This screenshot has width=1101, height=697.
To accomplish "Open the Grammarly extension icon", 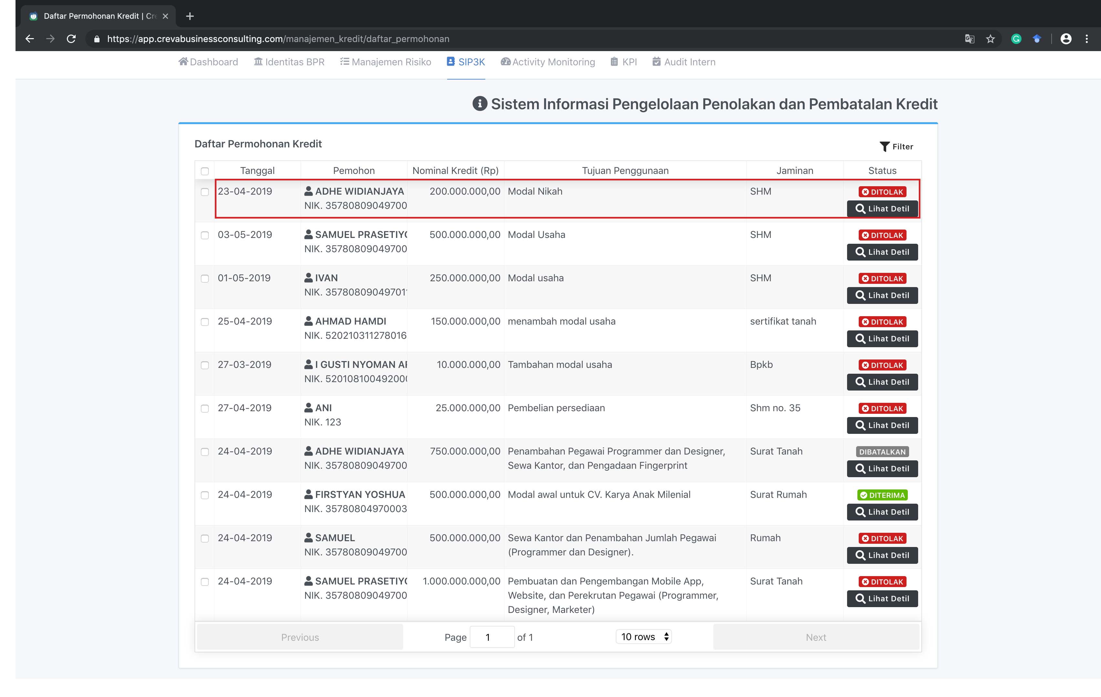I will click(1016, 39).
